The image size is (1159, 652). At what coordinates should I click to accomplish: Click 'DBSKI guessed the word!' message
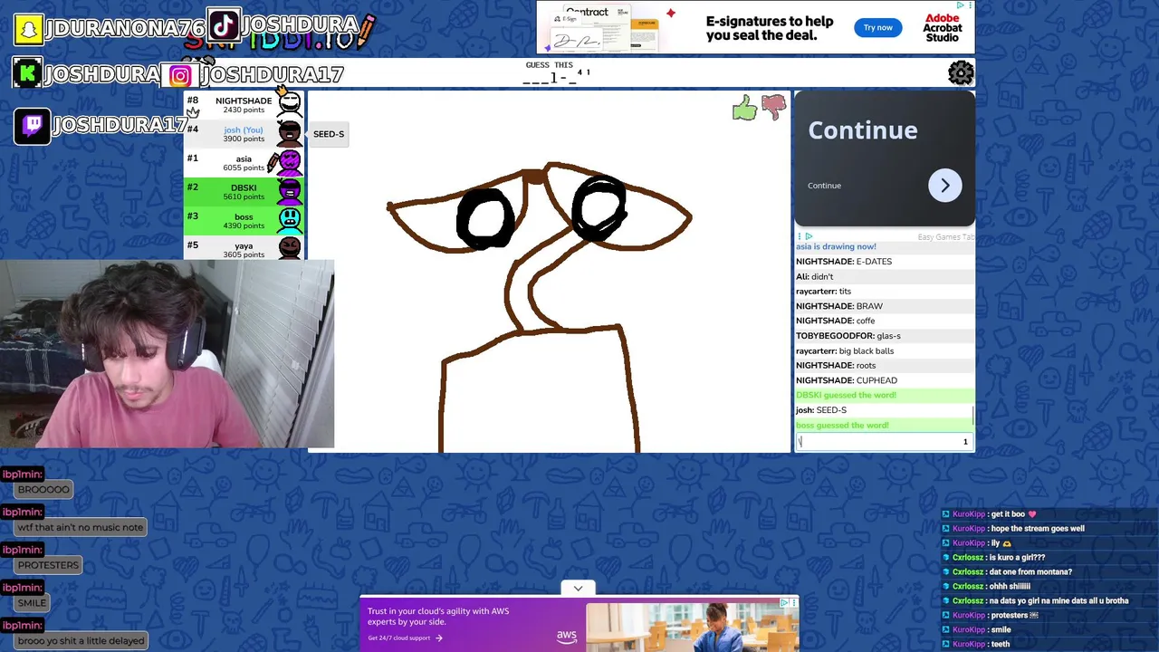pos(846,395)
